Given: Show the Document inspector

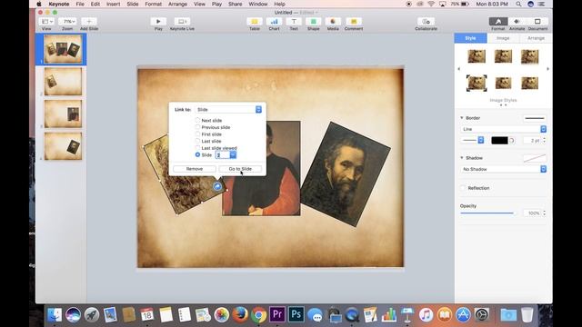Looking at the screenshot, I should pyautogui.click(x=537, y=22).
